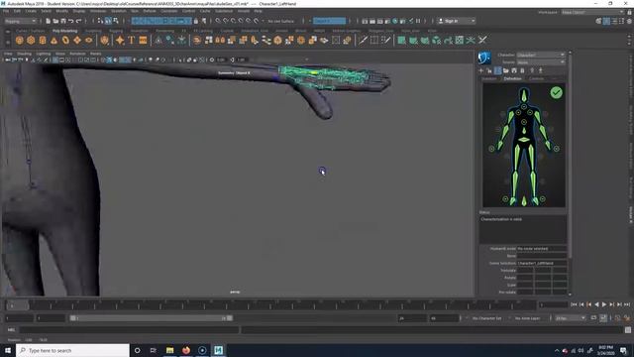The image size is (634, 357).
Task: Switch to the Controls tab in HumanIK
Action: [x=537, y=78]
